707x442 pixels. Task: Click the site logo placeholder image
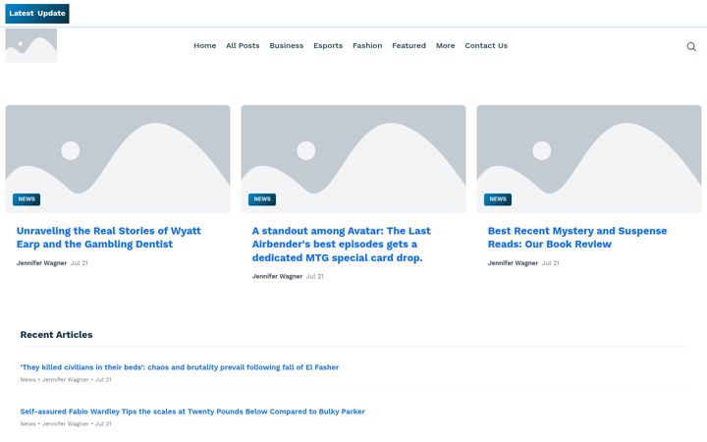31,45
